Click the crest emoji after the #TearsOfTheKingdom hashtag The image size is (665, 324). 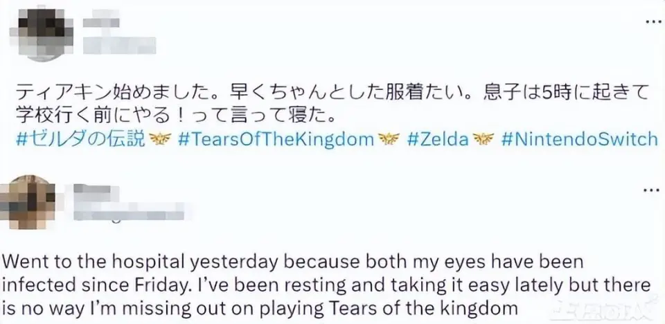pyautogui.click(x=388, y=139)
